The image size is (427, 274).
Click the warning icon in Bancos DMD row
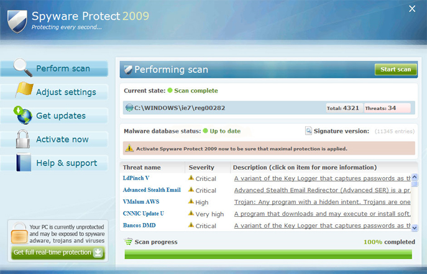(x=191, y=225)
